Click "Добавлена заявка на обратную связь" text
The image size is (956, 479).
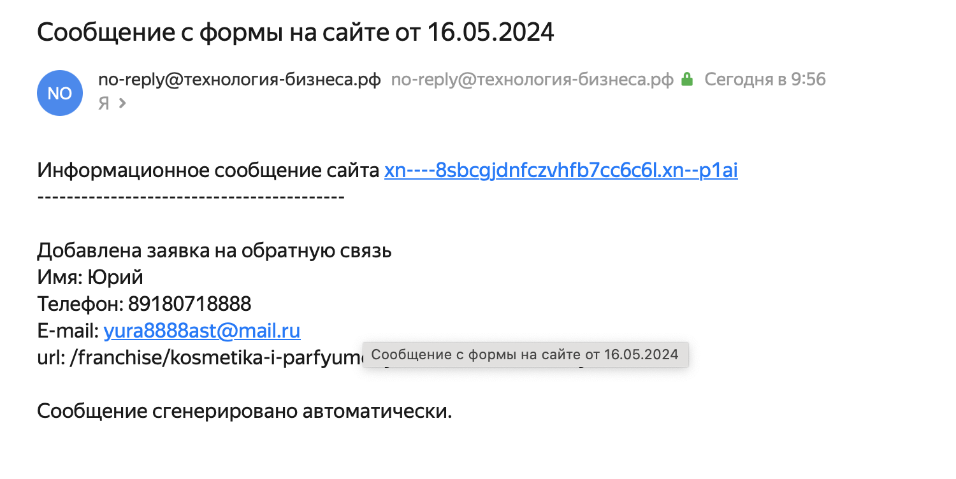pos(214,251)
